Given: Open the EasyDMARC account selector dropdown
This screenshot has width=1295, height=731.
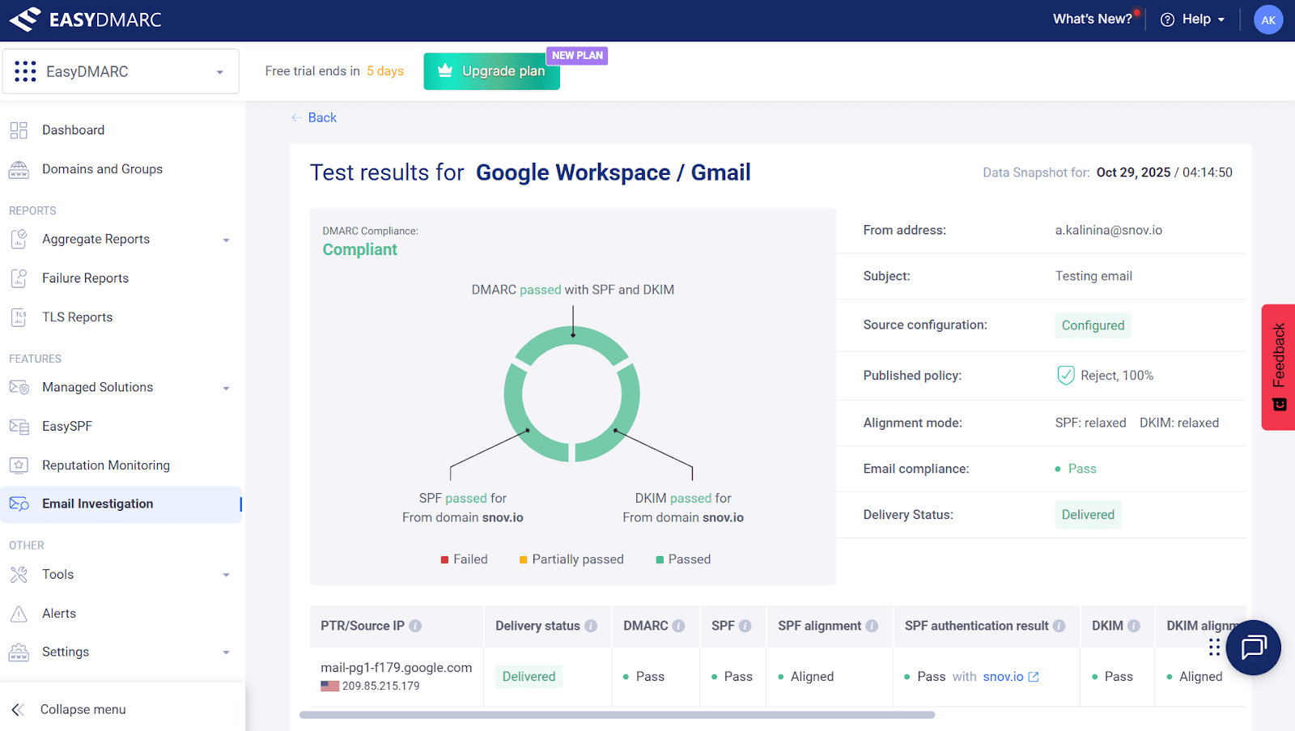Looking at the screenshot, I should (x=121, y=71).
